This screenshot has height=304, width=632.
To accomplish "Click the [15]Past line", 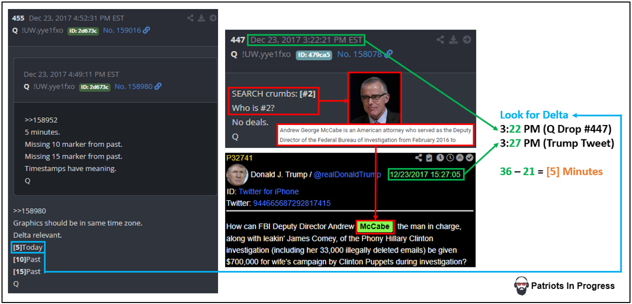I will tap(27, 271).
